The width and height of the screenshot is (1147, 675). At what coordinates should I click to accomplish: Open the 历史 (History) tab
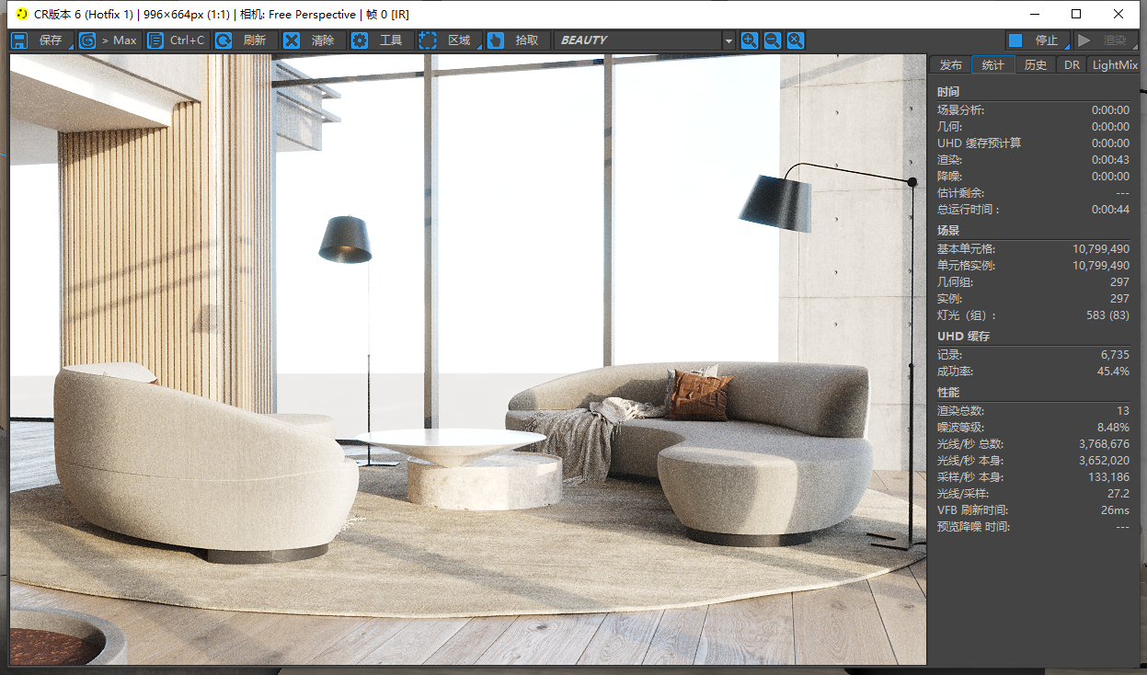click(x=1036, y=65)
